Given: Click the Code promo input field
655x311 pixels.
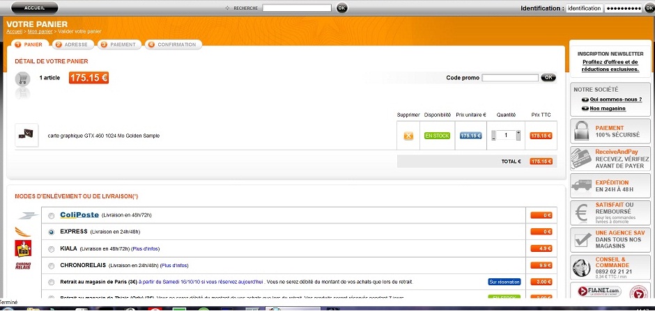Looking at the screenshot, I should [509, 77].
